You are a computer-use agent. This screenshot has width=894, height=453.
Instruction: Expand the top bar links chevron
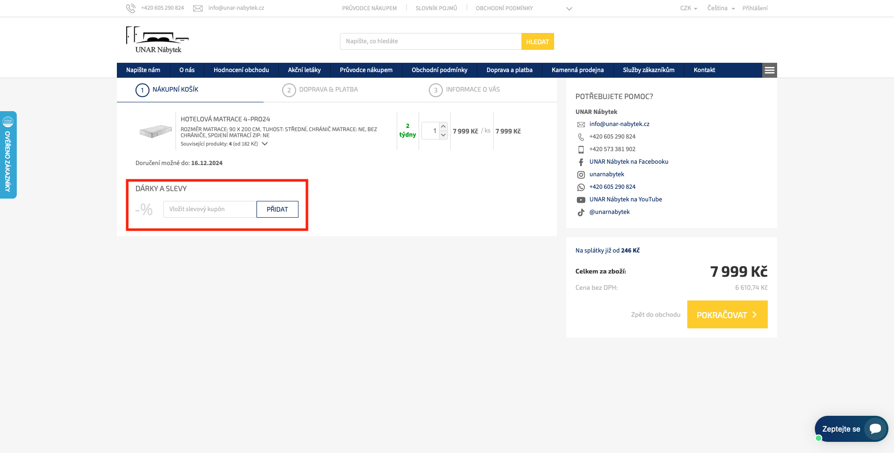point(569,9)
